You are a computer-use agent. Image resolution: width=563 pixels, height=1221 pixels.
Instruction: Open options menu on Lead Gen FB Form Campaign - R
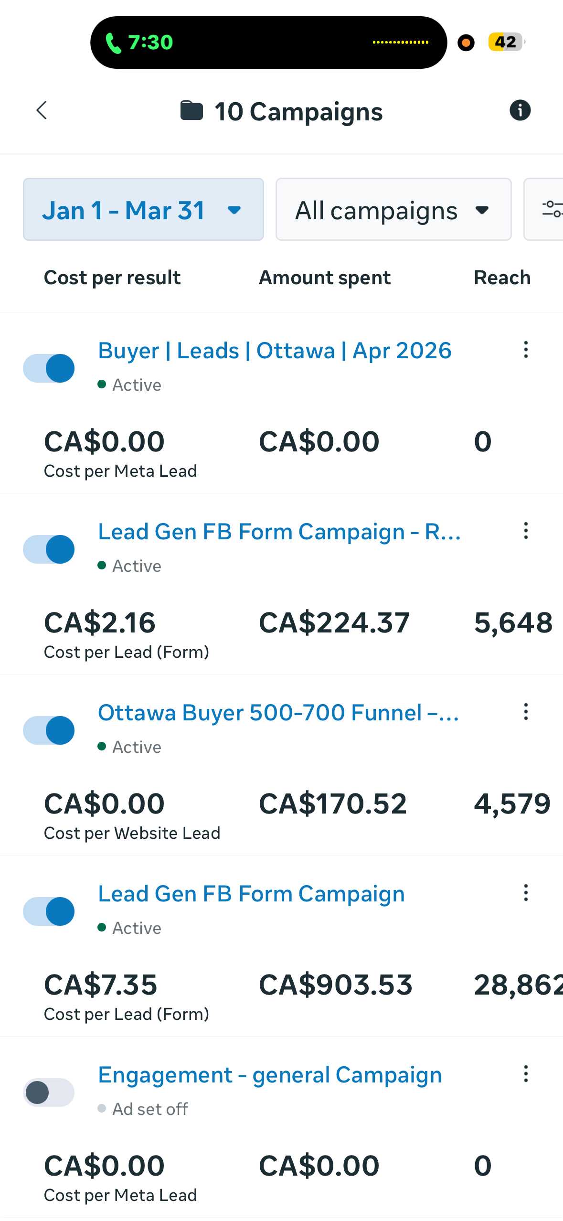[525, 531]
